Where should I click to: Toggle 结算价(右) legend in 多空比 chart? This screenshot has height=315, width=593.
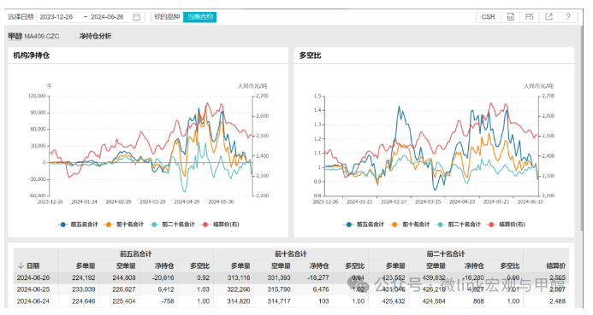click(507, 225)
